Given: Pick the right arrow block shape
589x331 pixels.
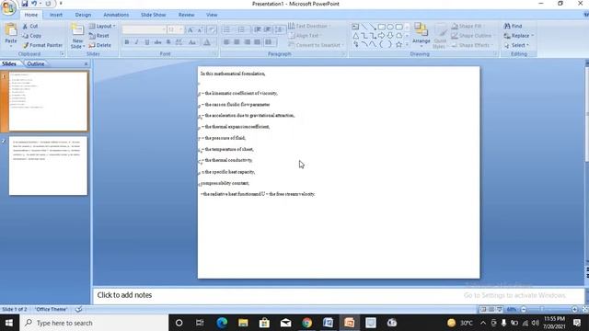Looking at the screenshot, I should pos(382,36).
